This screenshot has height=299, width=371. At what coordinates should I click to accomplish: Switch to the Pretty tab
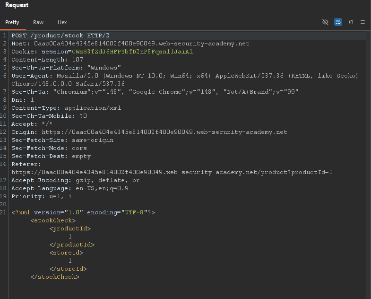coord(12,22)
